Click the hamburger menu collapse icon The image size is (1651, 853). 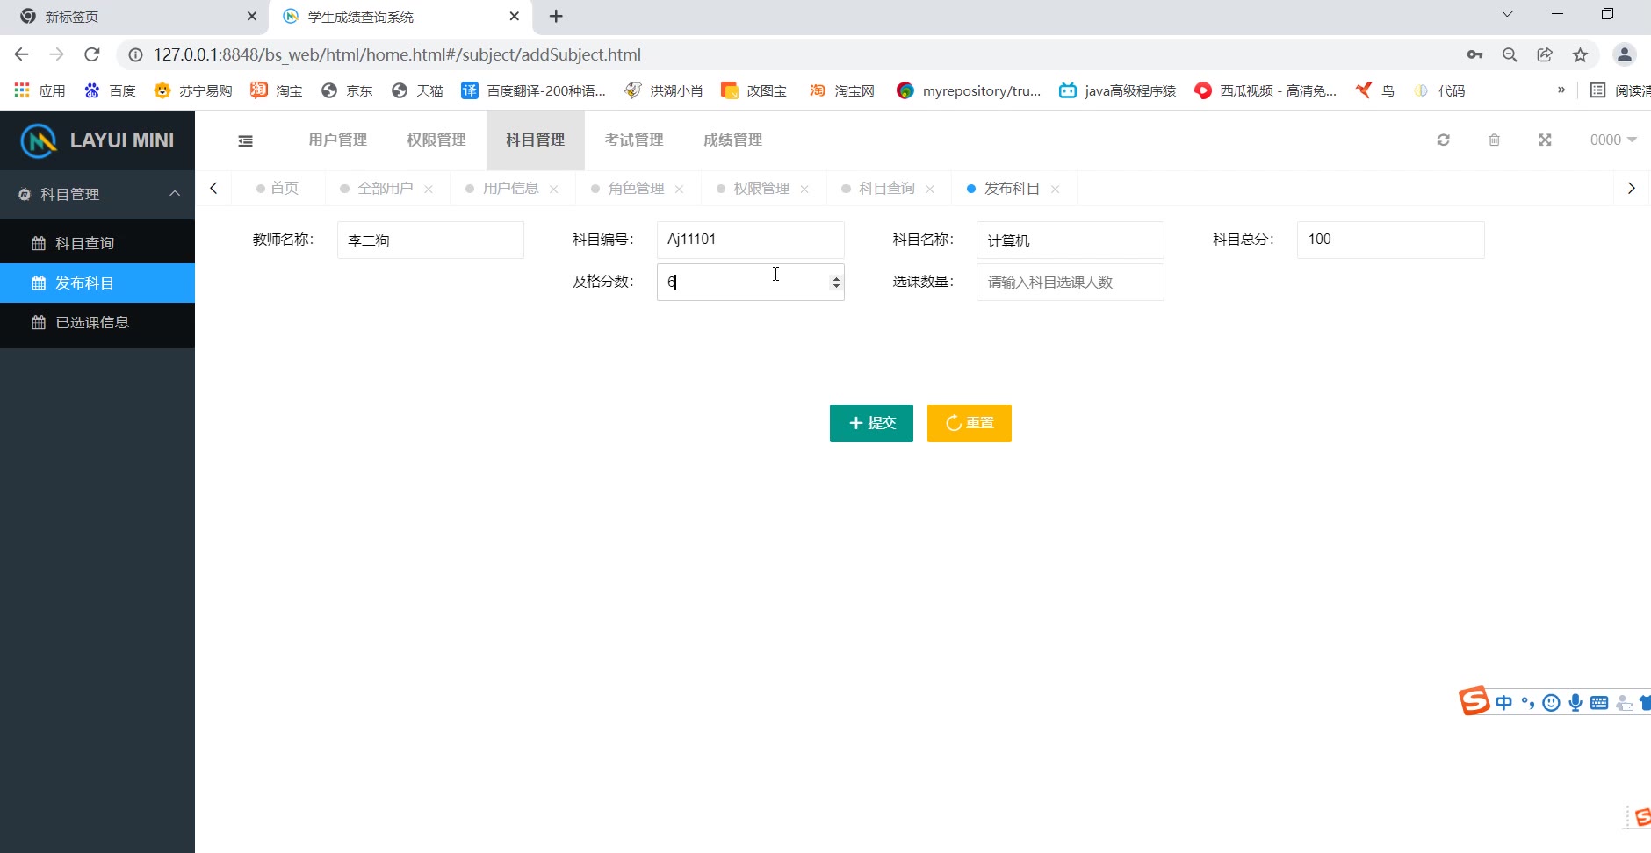pyautogui.click(x=246, y=140)
